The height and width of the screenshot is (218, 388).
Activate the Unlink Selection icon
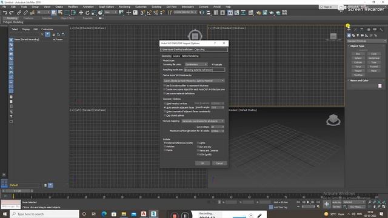[x=25, y=13]
